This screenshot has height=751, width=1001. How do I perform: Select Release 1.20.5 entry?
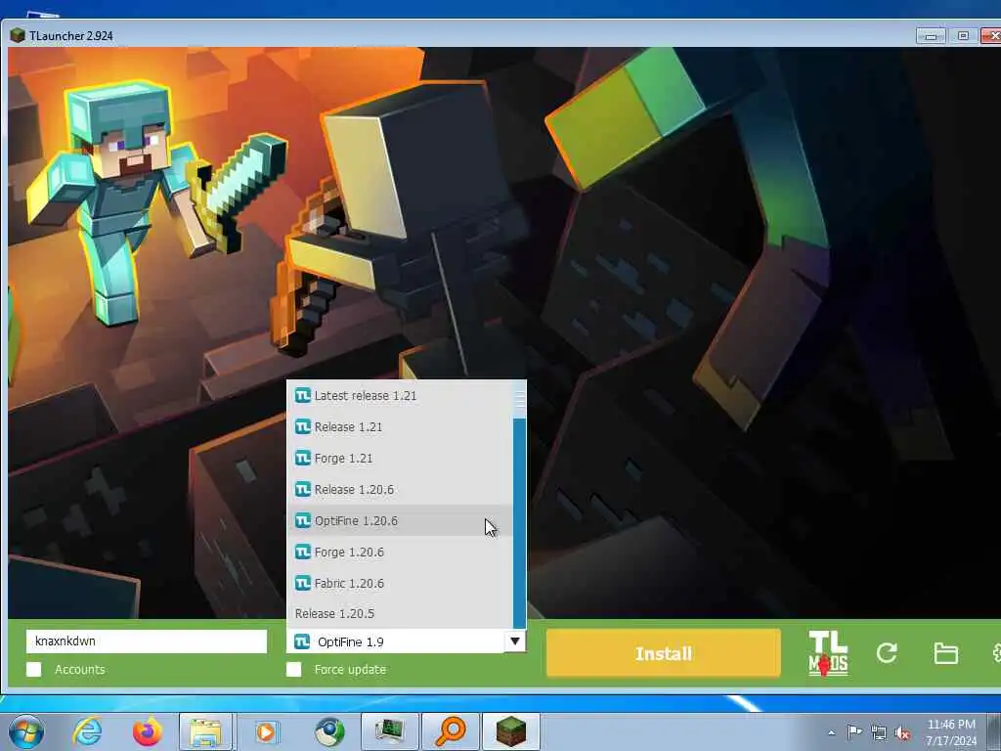(x=400, y=614)
